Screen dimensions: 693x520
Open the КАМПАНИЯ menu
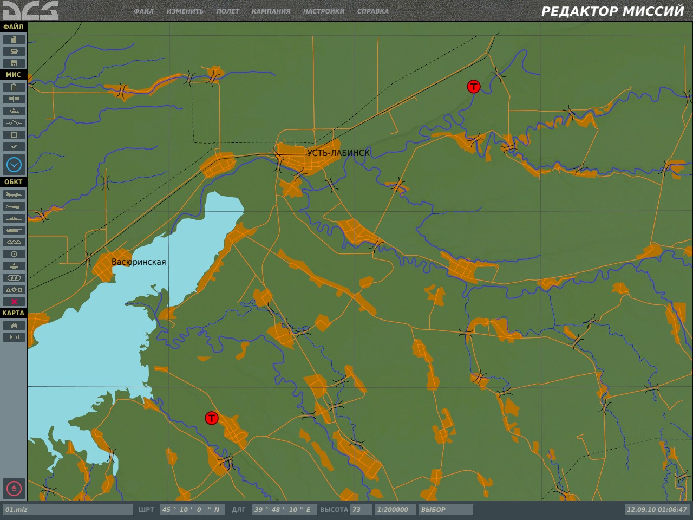point(271,11)
